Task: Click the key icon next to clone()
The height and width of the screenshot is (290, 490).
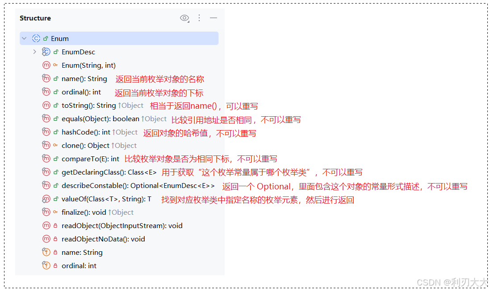Action: 55,145
